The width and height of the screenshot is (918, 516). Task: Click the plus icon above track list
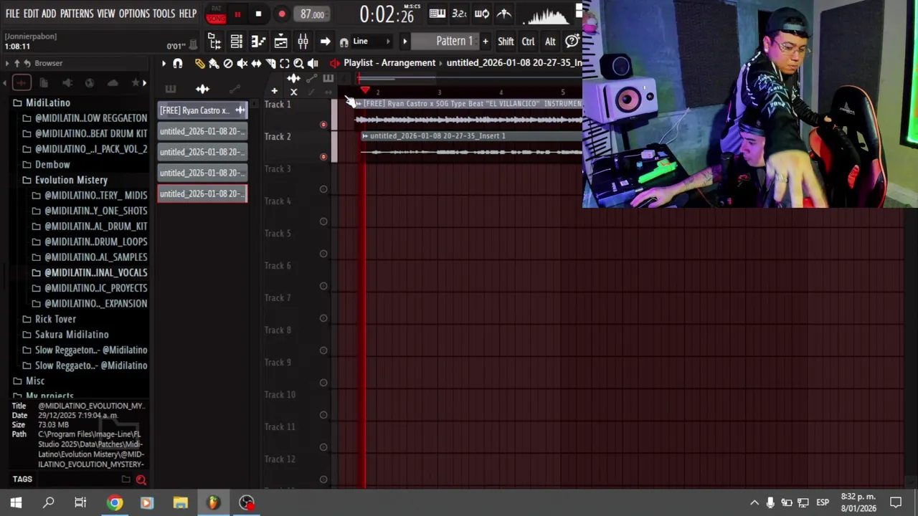coord(274,91)
